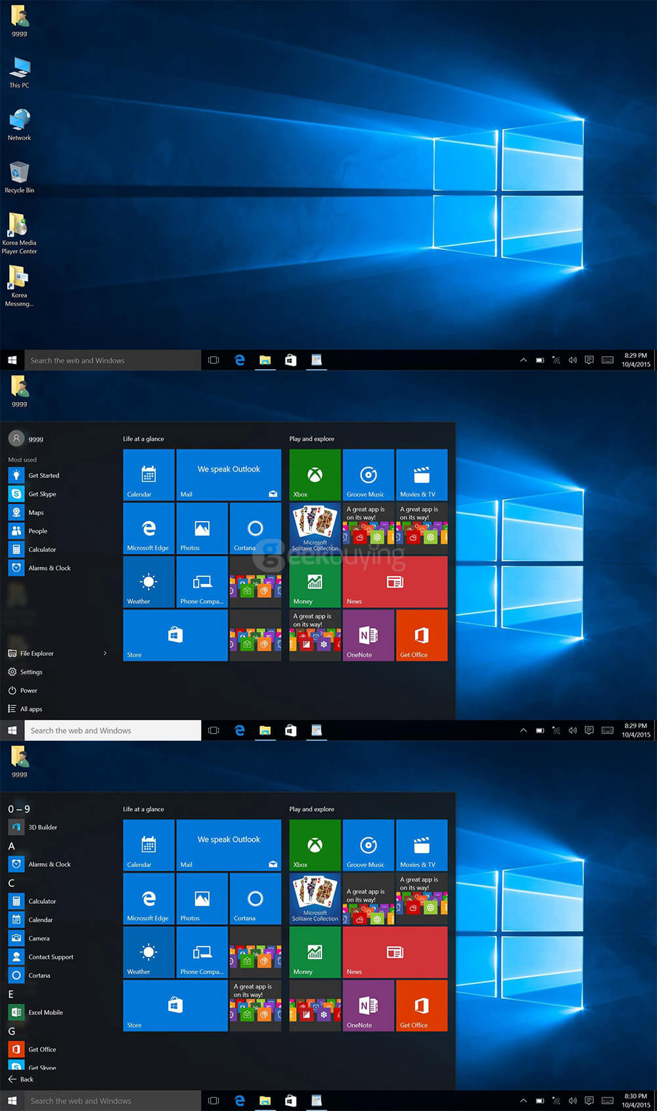The width and height of the screenshot is (657, 1111).
Task: Open Task View on 8:30 PM taskbar
Action: point(214,1100)
